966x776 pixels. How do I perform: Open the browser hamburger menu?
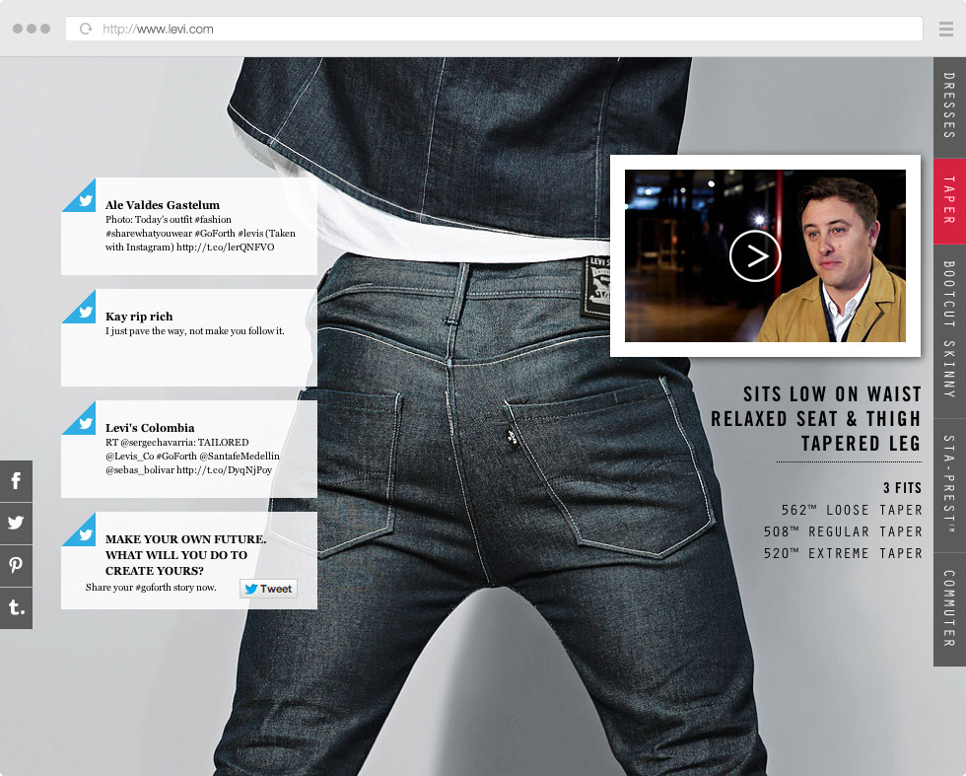pyautogui.click(x=946, y=29)
